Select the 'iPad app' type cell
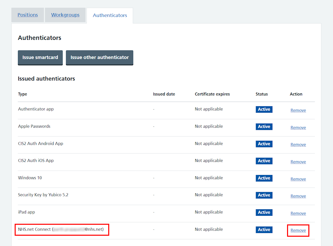This screenshot has height=246, width=333. click(27, 212)
